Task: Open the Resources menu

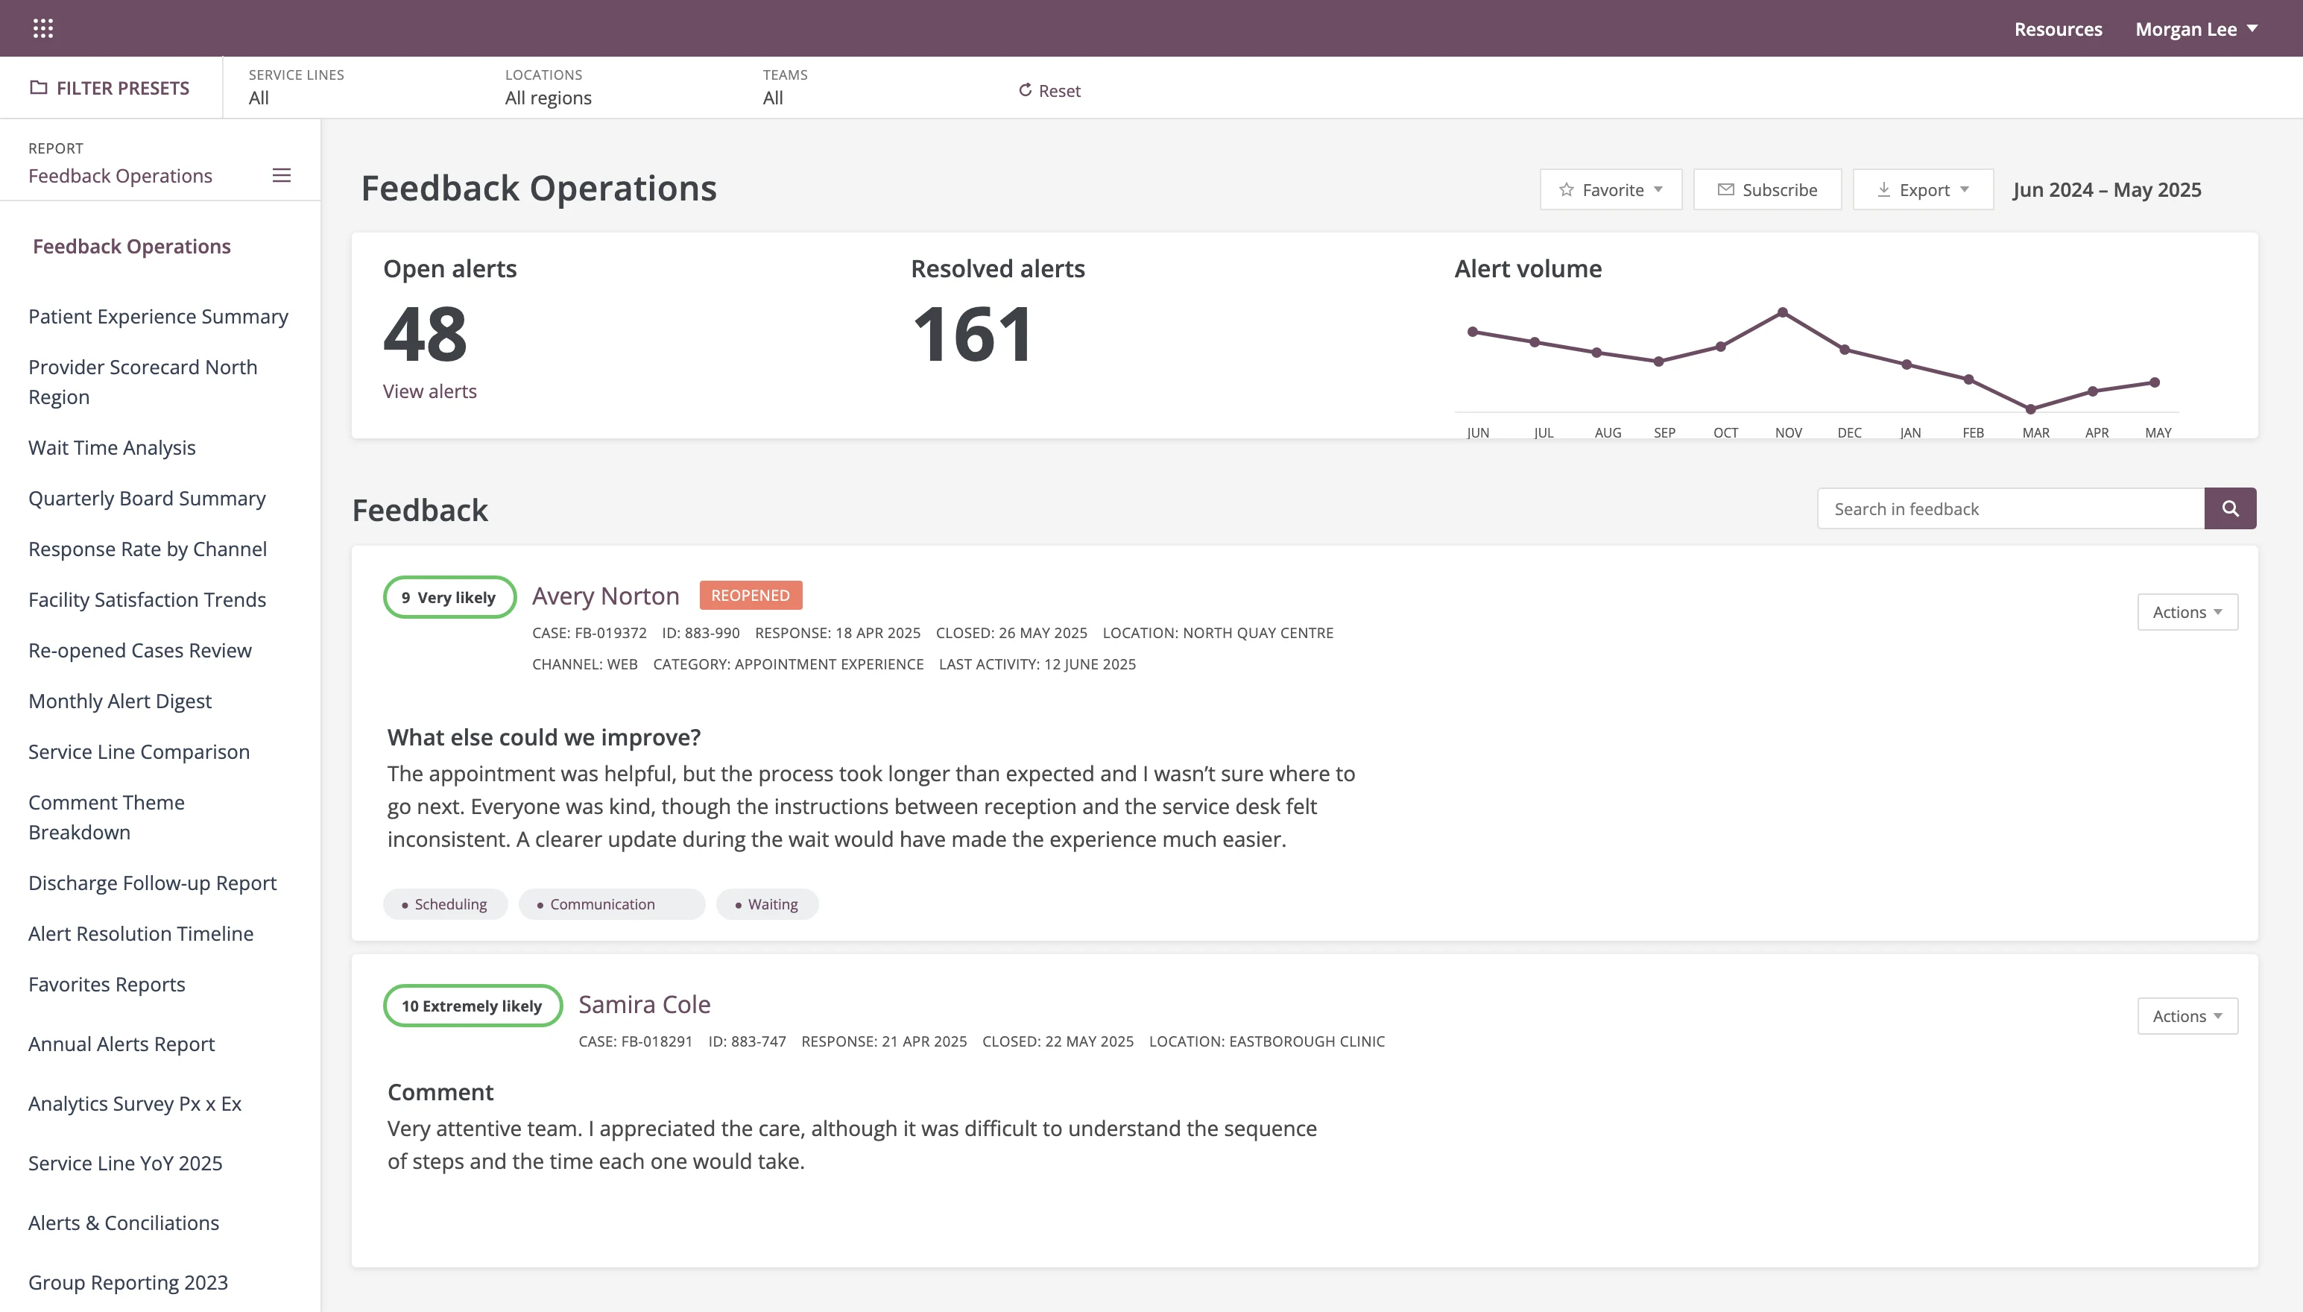Action: [x=2058, y=29]
